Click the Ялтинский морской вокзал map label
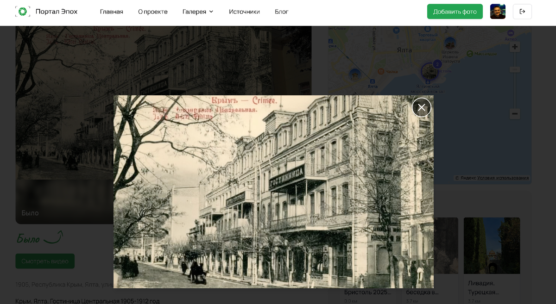556x304 pixels. (428, 88)
